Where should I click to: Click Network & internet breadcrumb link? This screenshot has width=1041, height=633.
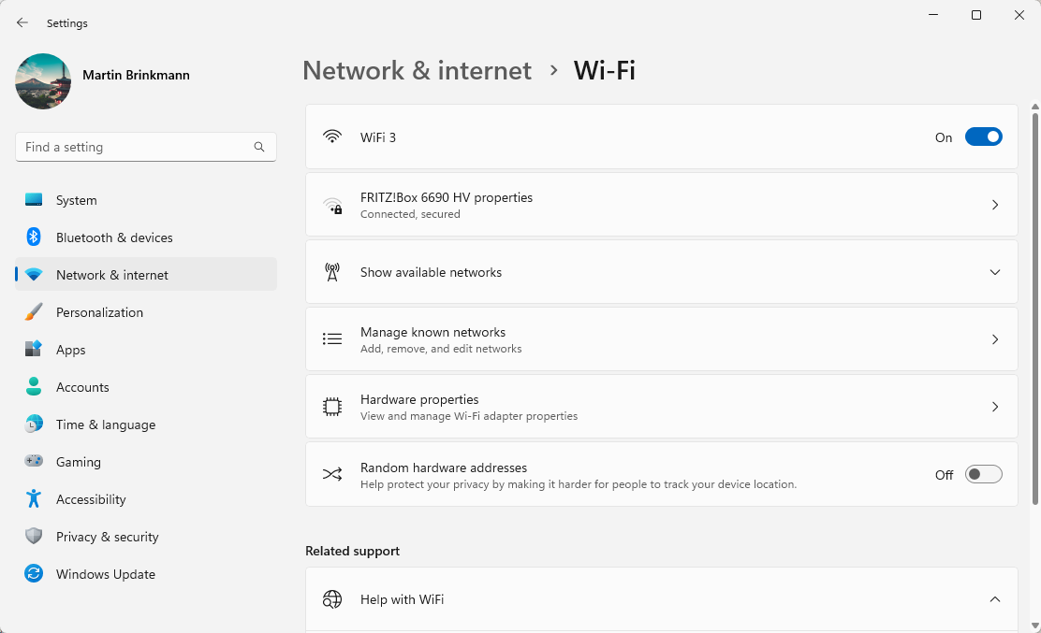[417, 71]
